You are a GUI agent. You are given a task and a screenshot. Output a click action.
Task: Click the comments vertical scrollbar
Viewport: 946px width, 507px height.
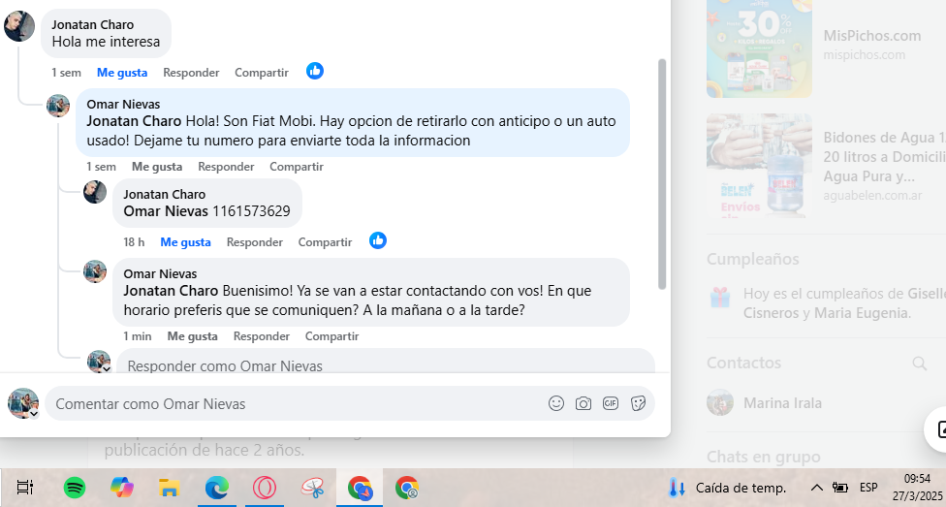(662, 174)
